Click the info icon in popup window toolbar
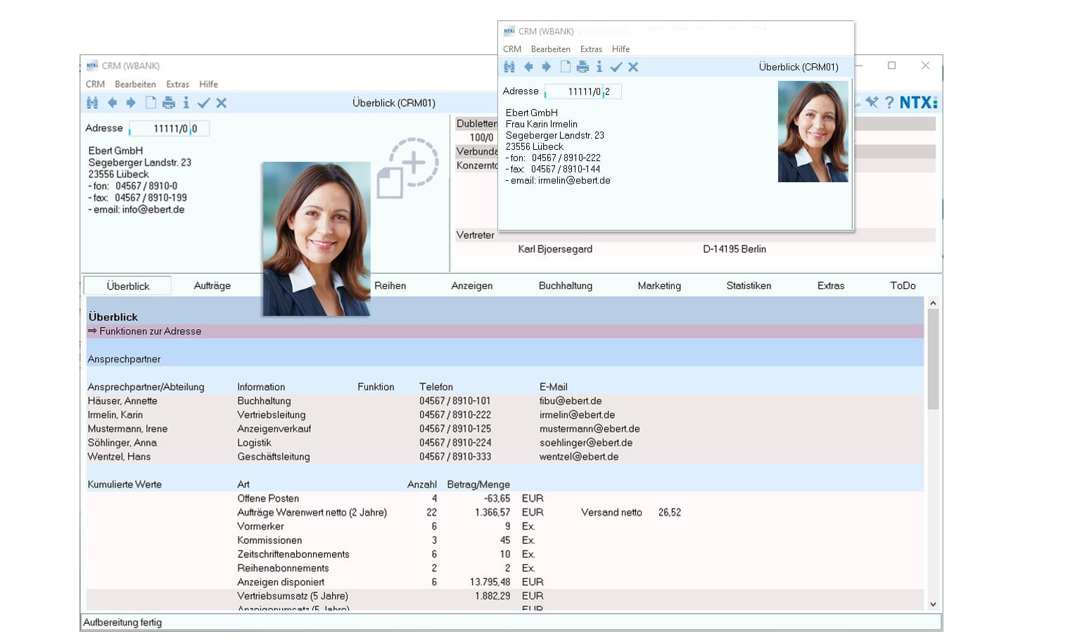 click(599, 67)
